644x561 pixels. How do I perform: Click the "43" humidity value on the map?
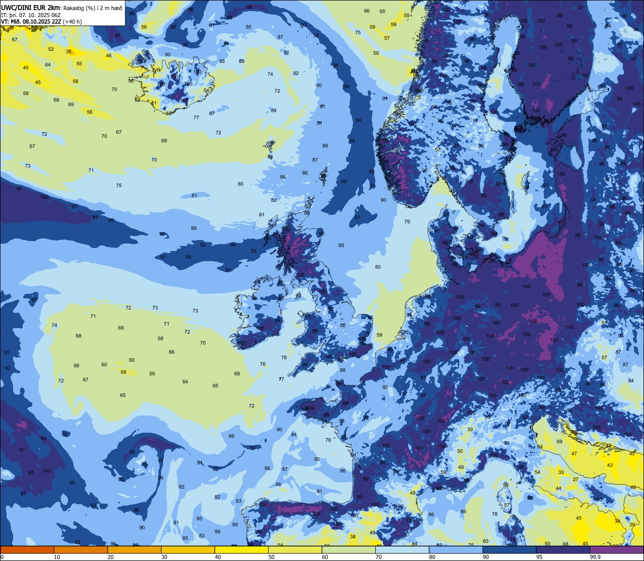coord(610,465)
